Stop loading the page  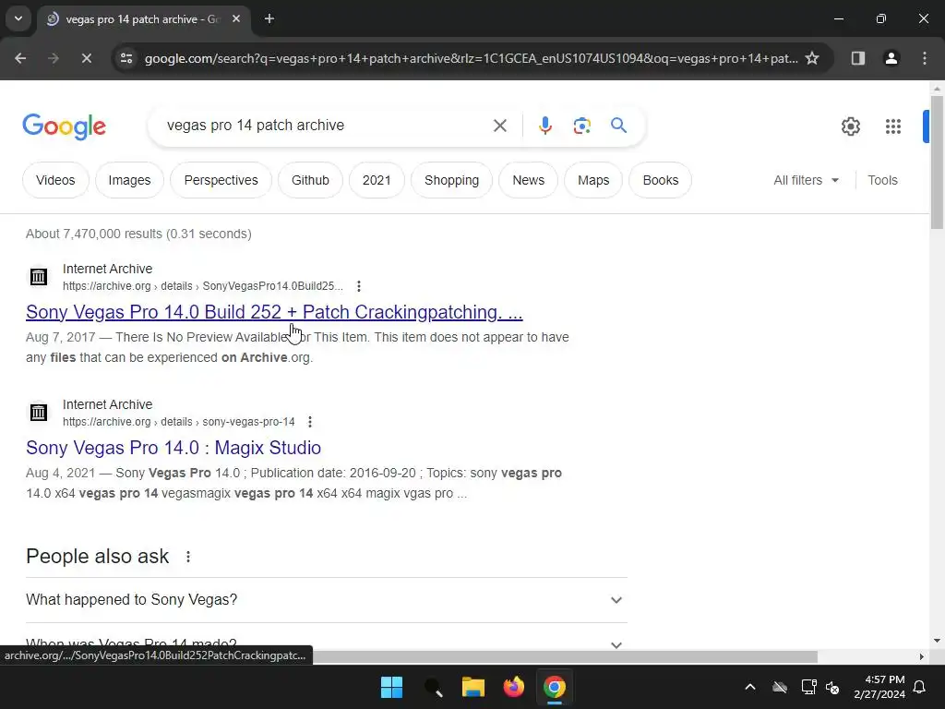pos(86,58)
